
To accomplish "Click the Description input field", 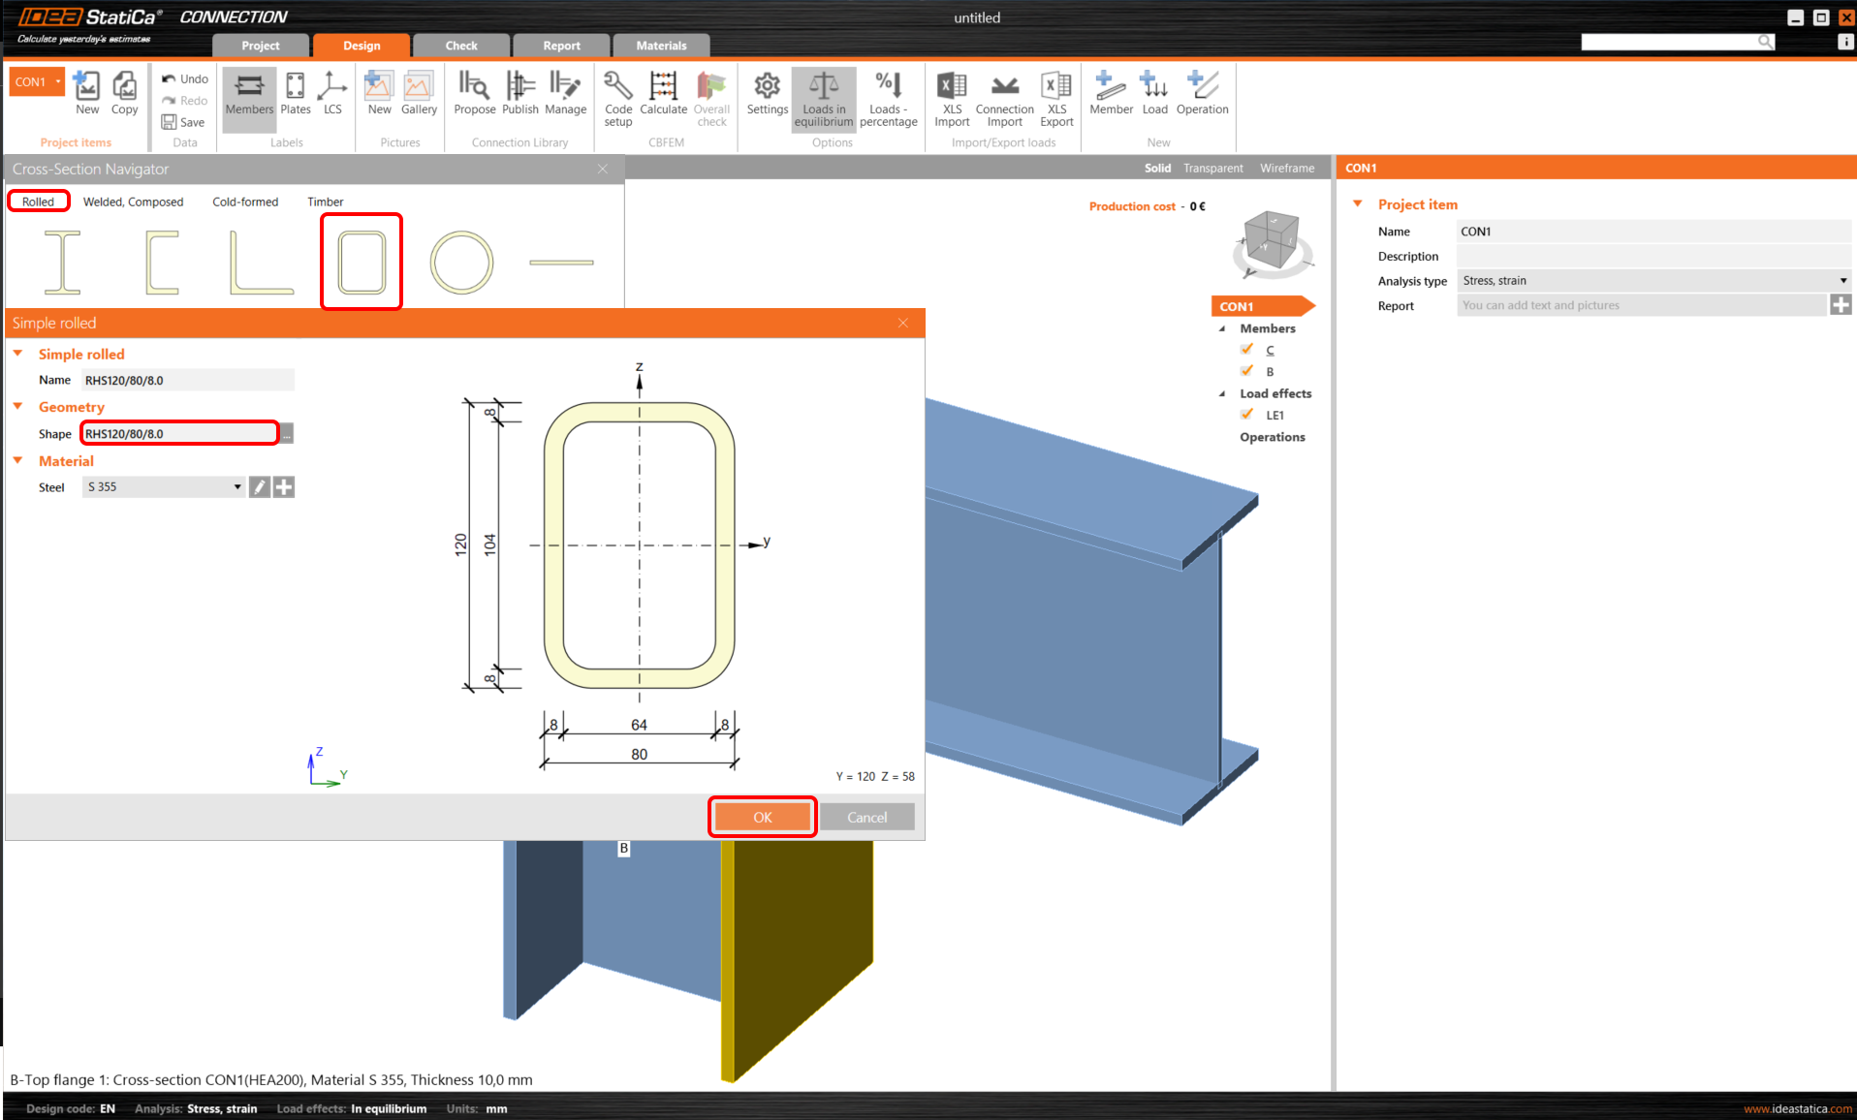I will click(x=1652, y=256).
